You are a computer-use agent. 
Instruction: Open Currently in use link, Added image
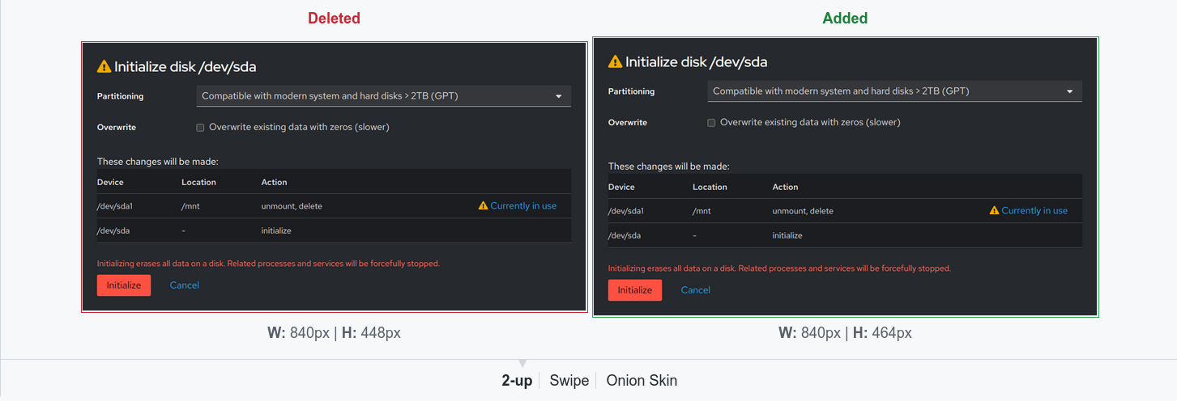click(1034, 211)
